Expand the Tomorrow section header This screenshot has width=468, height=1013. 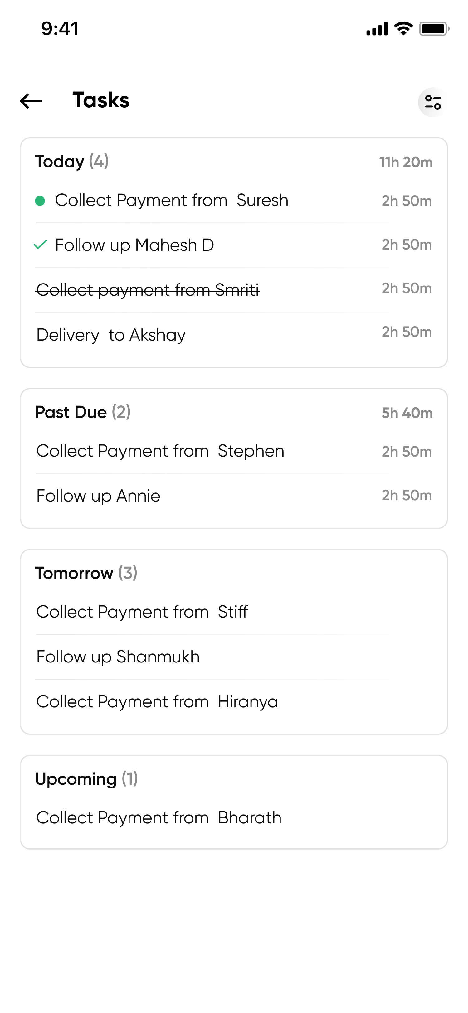86,573
